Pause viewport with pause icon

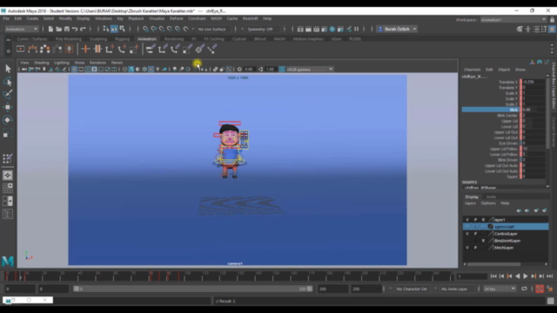[356, 29]
